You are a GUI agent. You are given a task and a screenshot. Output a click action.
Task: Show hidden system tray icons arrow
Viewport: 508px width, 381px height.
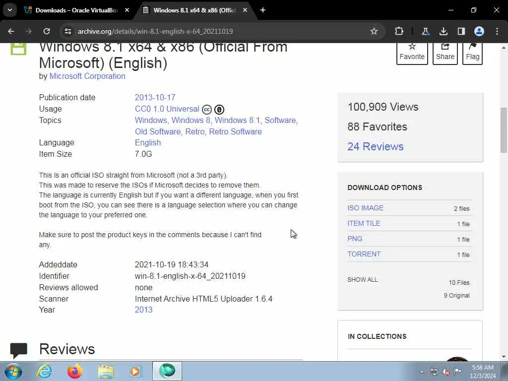click(x=422, y=372)
